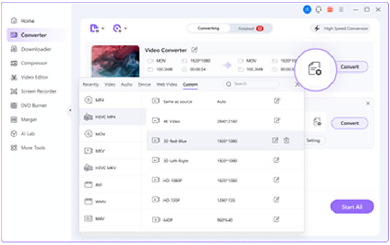Open the Audio format tab

(127, 84)
